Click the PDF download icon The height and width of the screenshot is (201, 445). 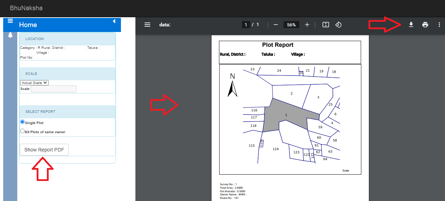(x=411, y=25)
